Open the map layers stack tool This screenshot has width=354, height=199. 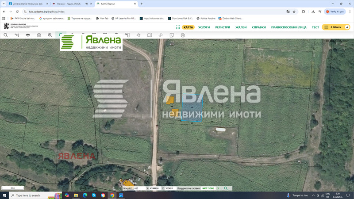[x=39, y=35]
